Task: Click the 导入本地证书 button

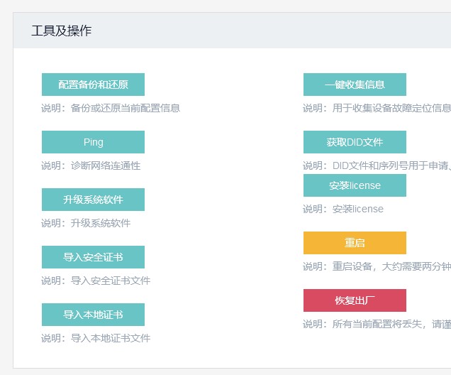Action: tap(93, 315)
